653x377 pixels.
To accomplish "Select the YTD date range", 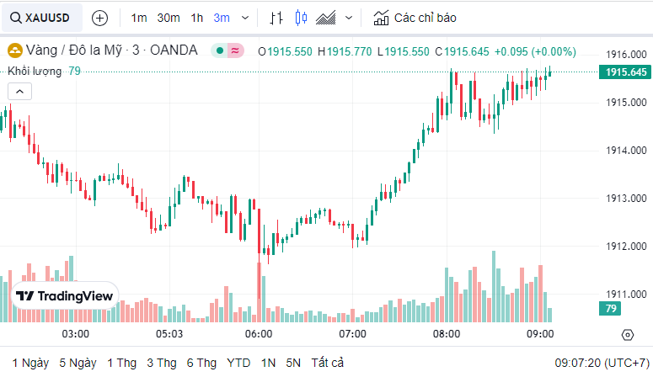I will pos(238,363).
